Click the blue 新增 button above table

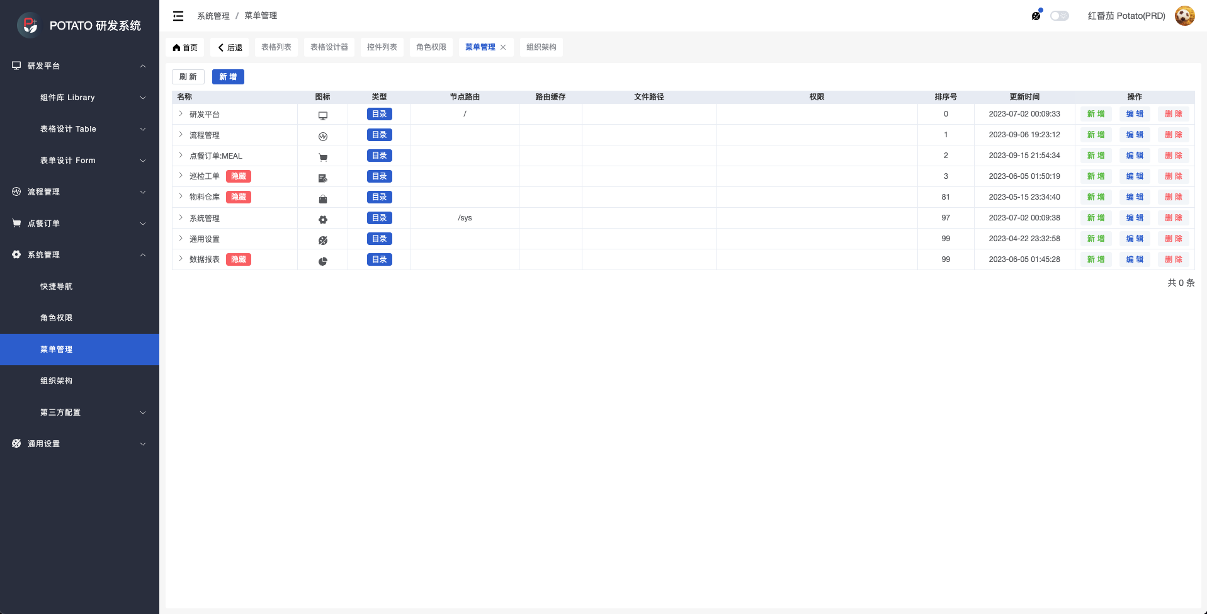[x=228, y=77]
